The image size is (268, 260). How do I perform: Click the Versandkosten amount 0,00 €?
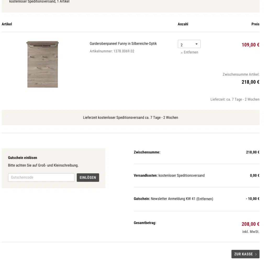click(254, 175)
